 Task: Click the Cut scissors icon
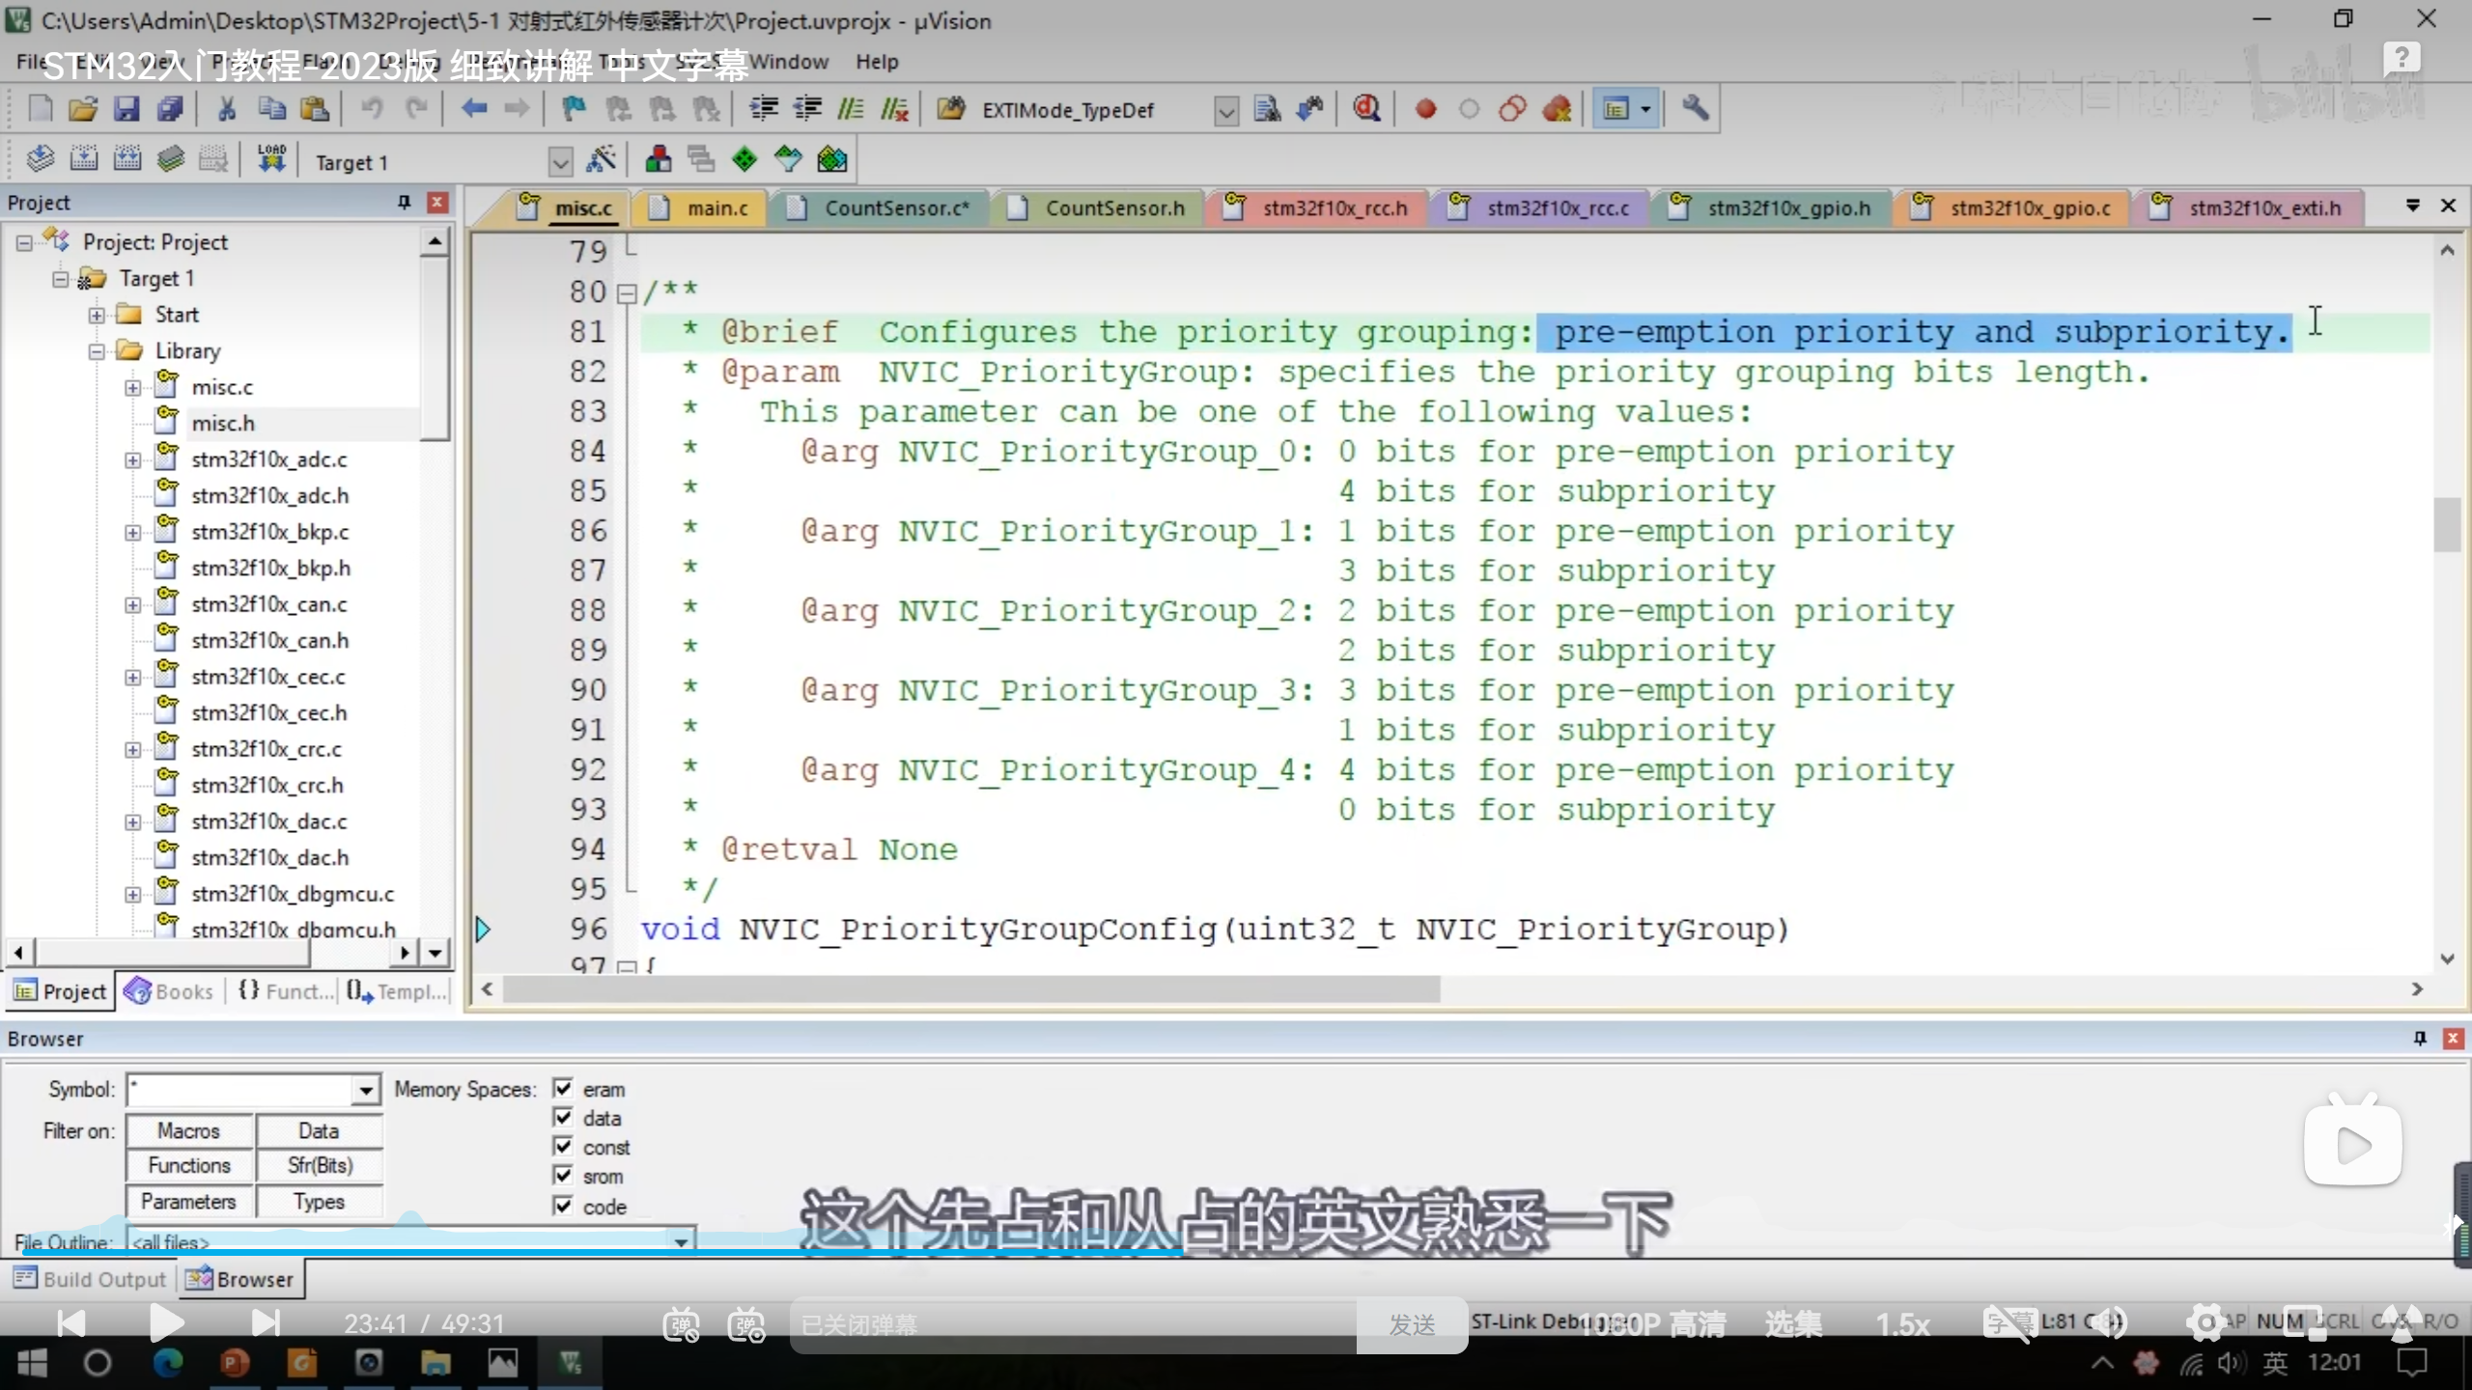(x=227, y=109)
